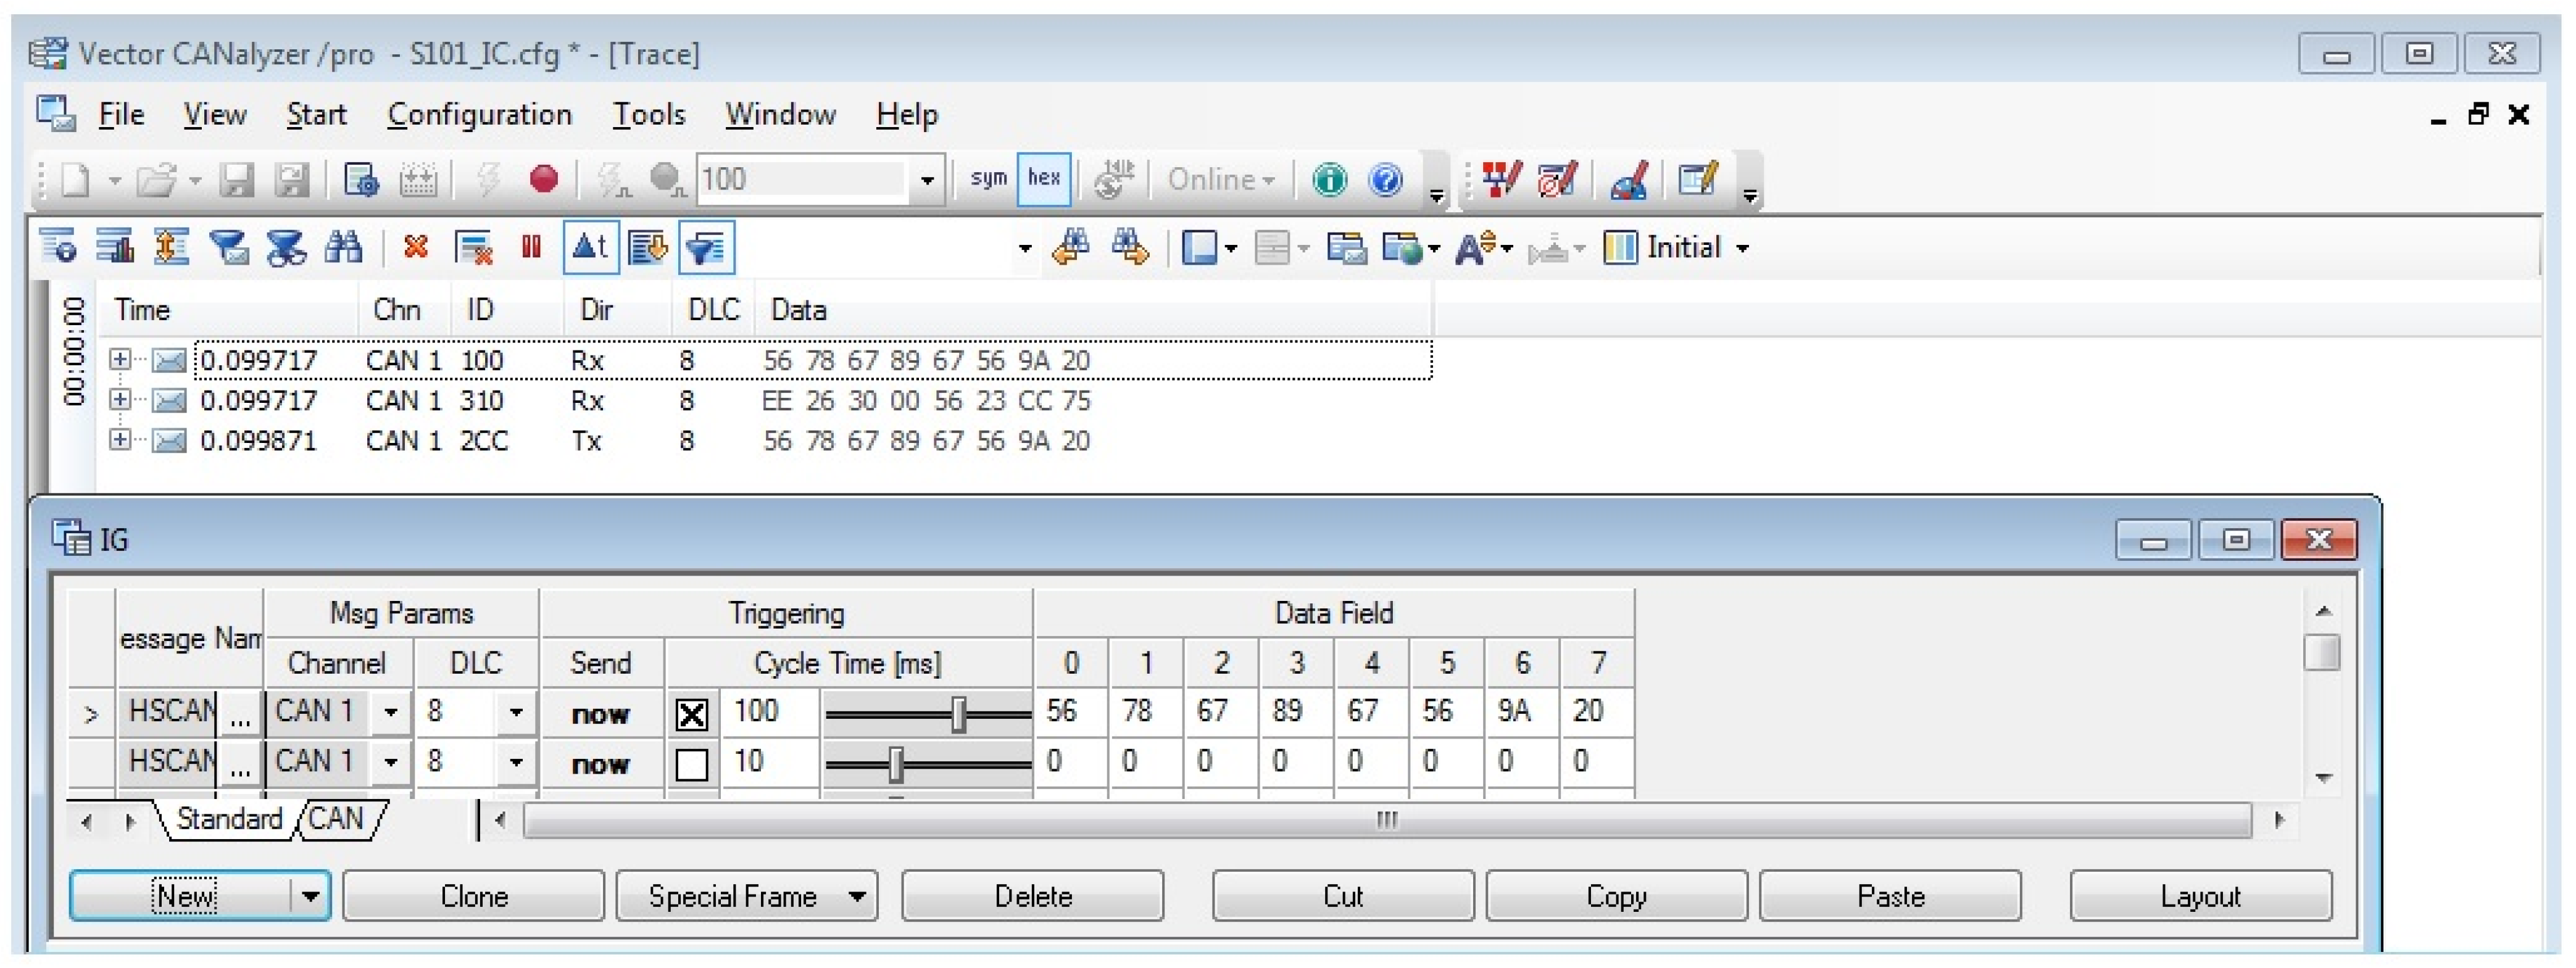Click data byte 6 cell showing 9A

1521,711
